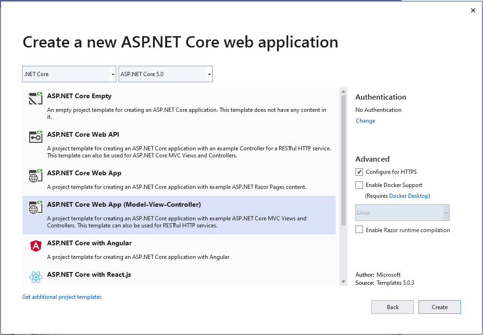Click the ASP.NET Core Web API icon
The image size is (483, 335).
(x=36, y=136)
